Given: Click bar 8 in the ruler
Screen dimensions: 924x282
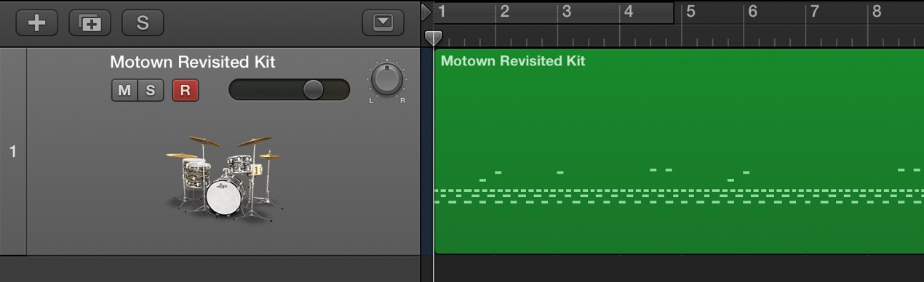Looking at the screenshot, I should [877, 11].
